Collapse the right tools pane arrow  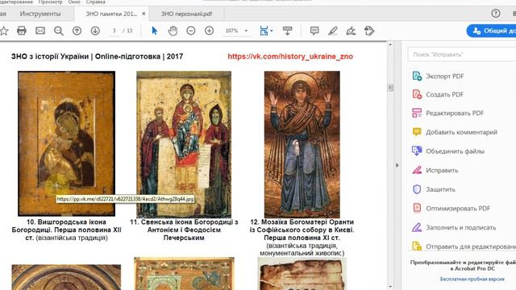[397, 165]
